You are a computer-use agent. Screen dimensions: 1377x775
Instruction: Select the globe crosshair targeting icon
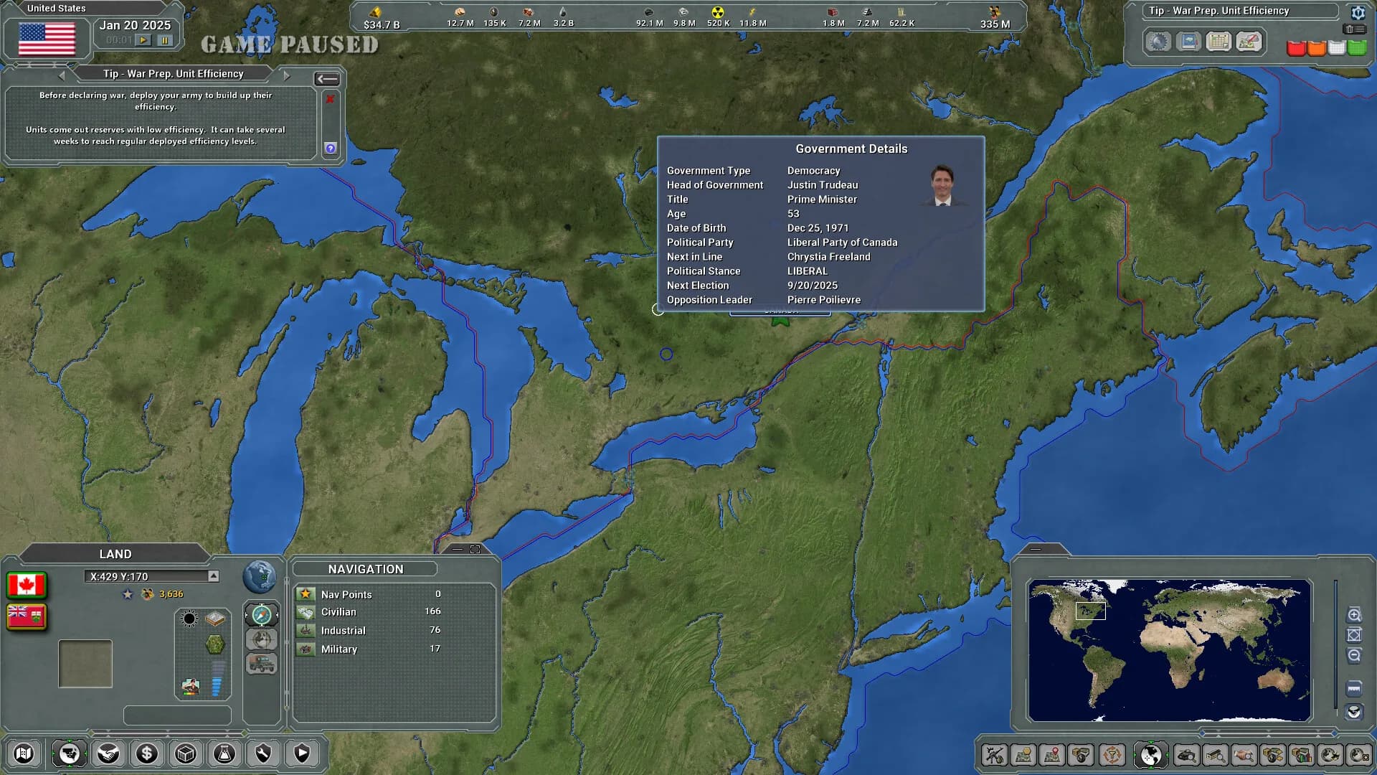point(261,639)
